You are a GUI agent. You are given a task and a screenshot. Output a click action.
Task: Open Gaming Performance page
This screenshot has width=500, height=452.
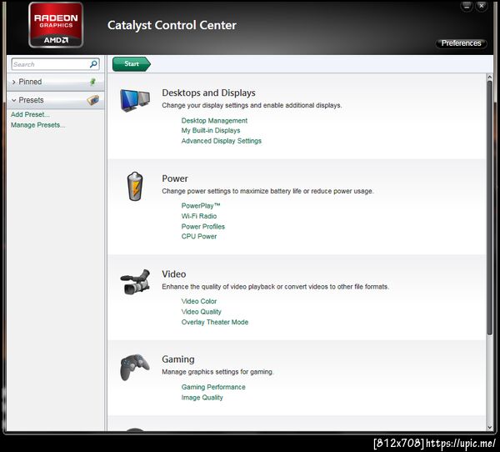[x=213, y=387]
